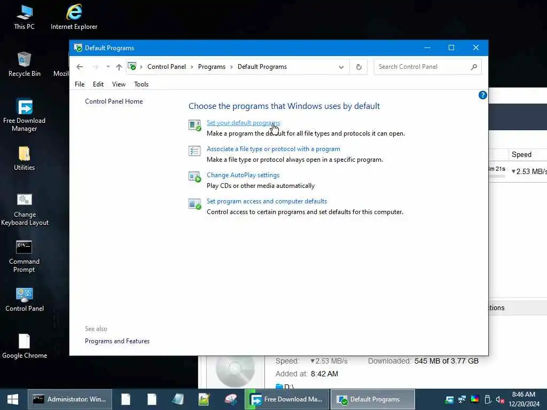Image resolution: width=547 pixels, height=410 pixels.
Task: Click the network tray icon
Action: tap(462, 399)
